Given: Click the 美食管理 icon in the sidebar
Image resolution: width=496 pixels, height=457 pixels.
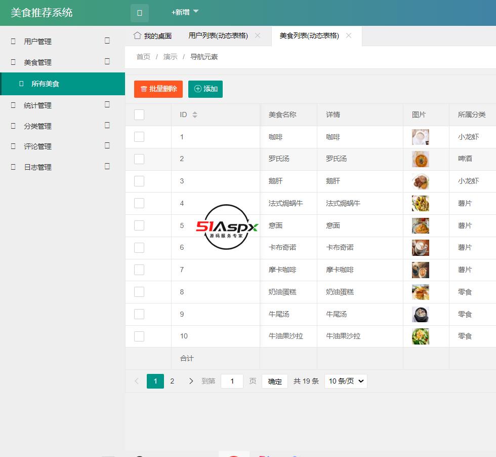Looking at the screenshot, I should (12, 62).
